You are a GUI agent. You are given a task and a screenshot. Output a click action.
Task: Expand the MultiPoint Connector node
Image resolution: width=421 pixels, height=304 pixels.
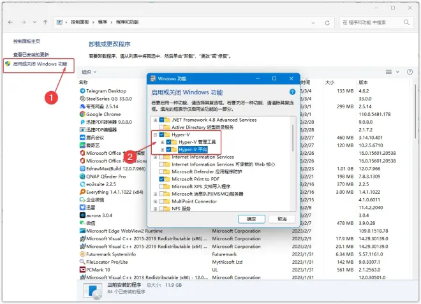coord(155,201)
